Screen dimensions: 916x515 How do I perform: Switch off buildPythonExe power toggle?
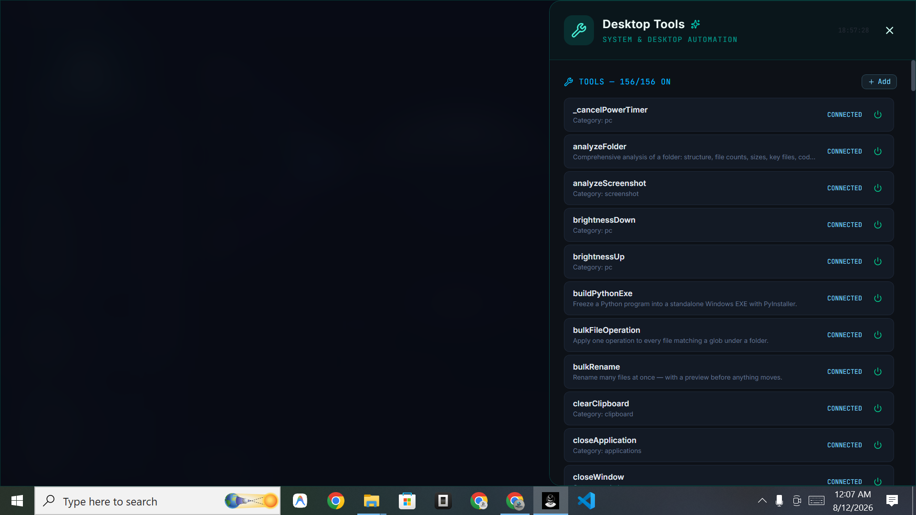pyautogui.click(x=877, y=299)
